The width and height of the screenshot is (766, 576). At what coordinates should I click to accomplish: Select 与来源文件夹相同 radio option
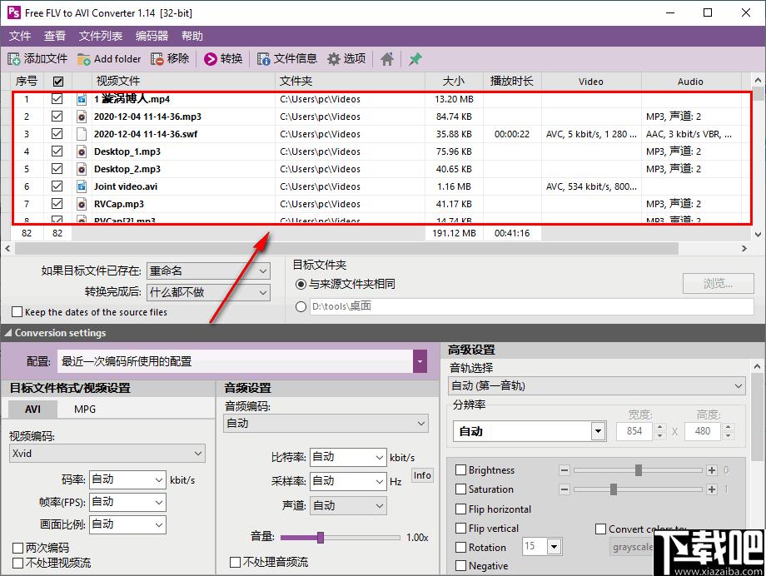coord(301,284)
